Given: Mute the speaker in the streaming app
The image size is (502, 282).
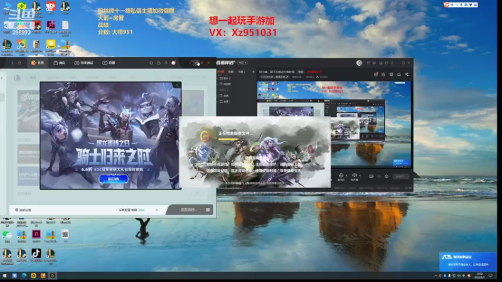Looking at the screenshot, I should [x=354, y=175].
